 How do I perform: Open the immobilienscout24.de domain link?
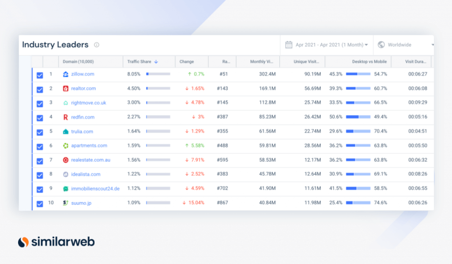(95, 189)
